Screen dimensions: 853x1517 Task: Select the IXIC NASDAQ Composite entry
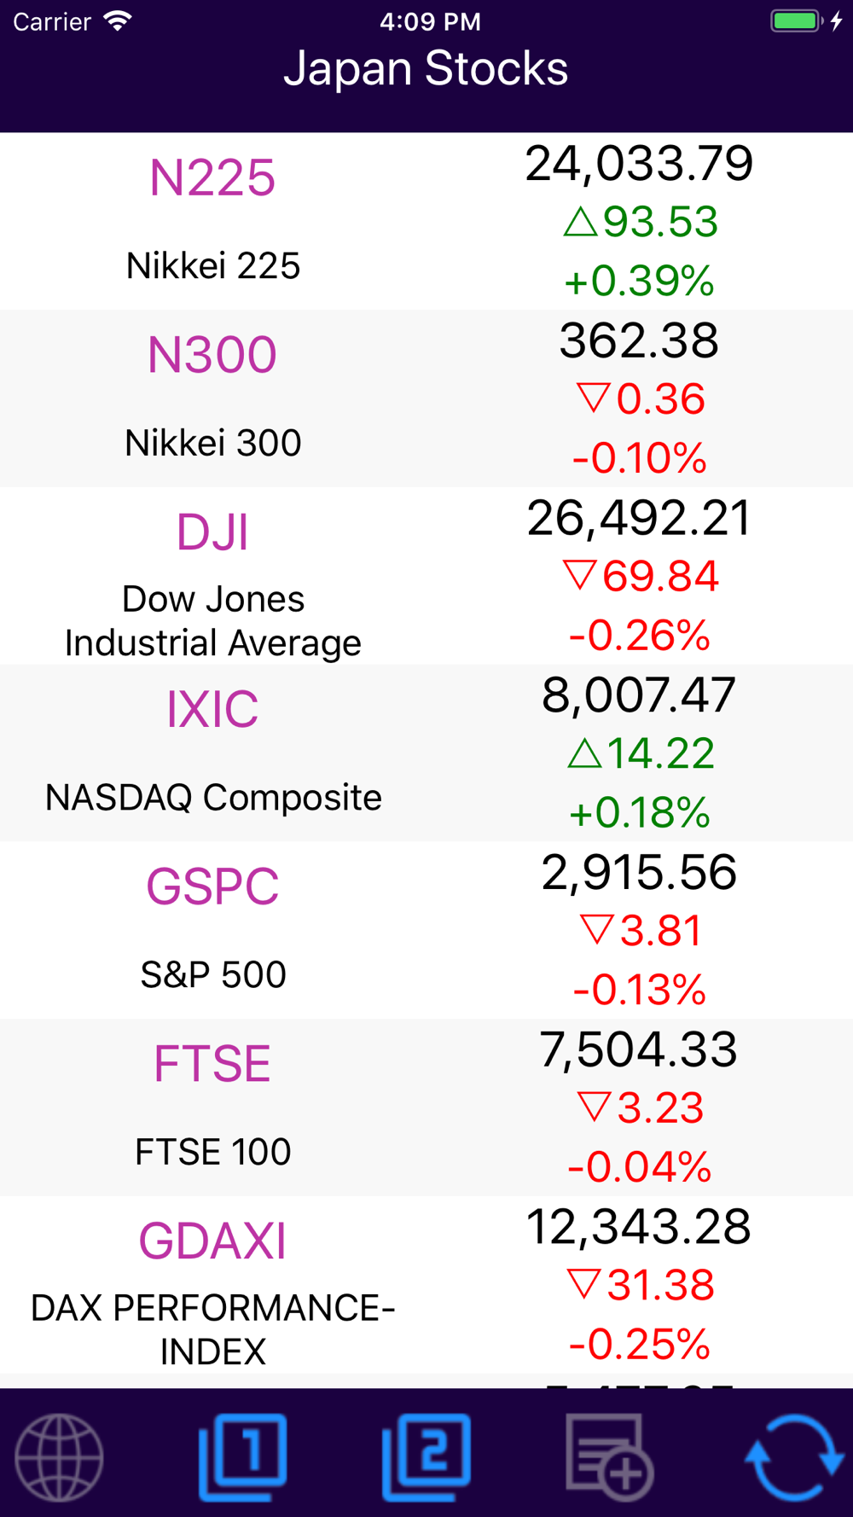(x=426, y=753)
